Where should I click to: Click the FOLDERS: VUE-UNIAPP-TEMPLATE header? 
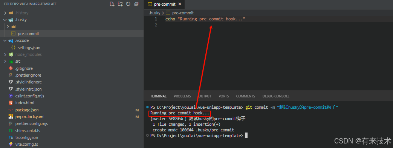point(30,4)
